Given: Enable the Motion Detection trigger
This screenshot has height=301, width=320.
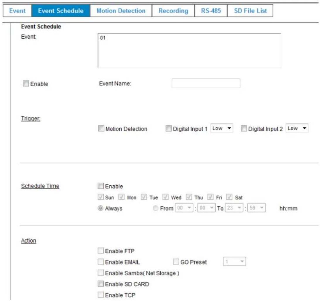Looking at the screenshot, I should (101, 129).
